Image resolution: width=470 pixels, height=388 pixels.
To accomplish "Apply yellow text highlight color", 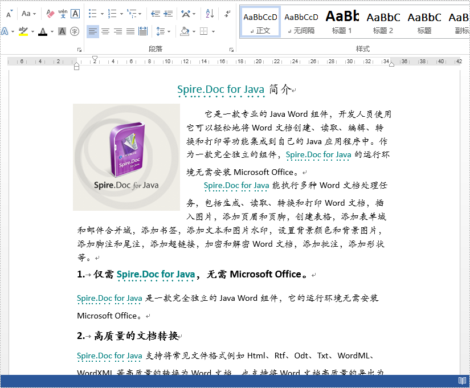I will point(23,31).
